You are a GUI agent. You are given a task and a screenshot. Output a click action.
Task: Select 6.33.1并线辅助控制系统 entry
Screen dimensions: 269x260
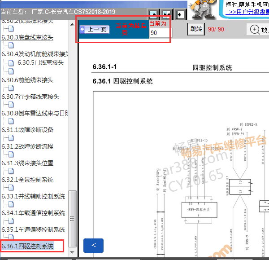[x=33, y=196]
